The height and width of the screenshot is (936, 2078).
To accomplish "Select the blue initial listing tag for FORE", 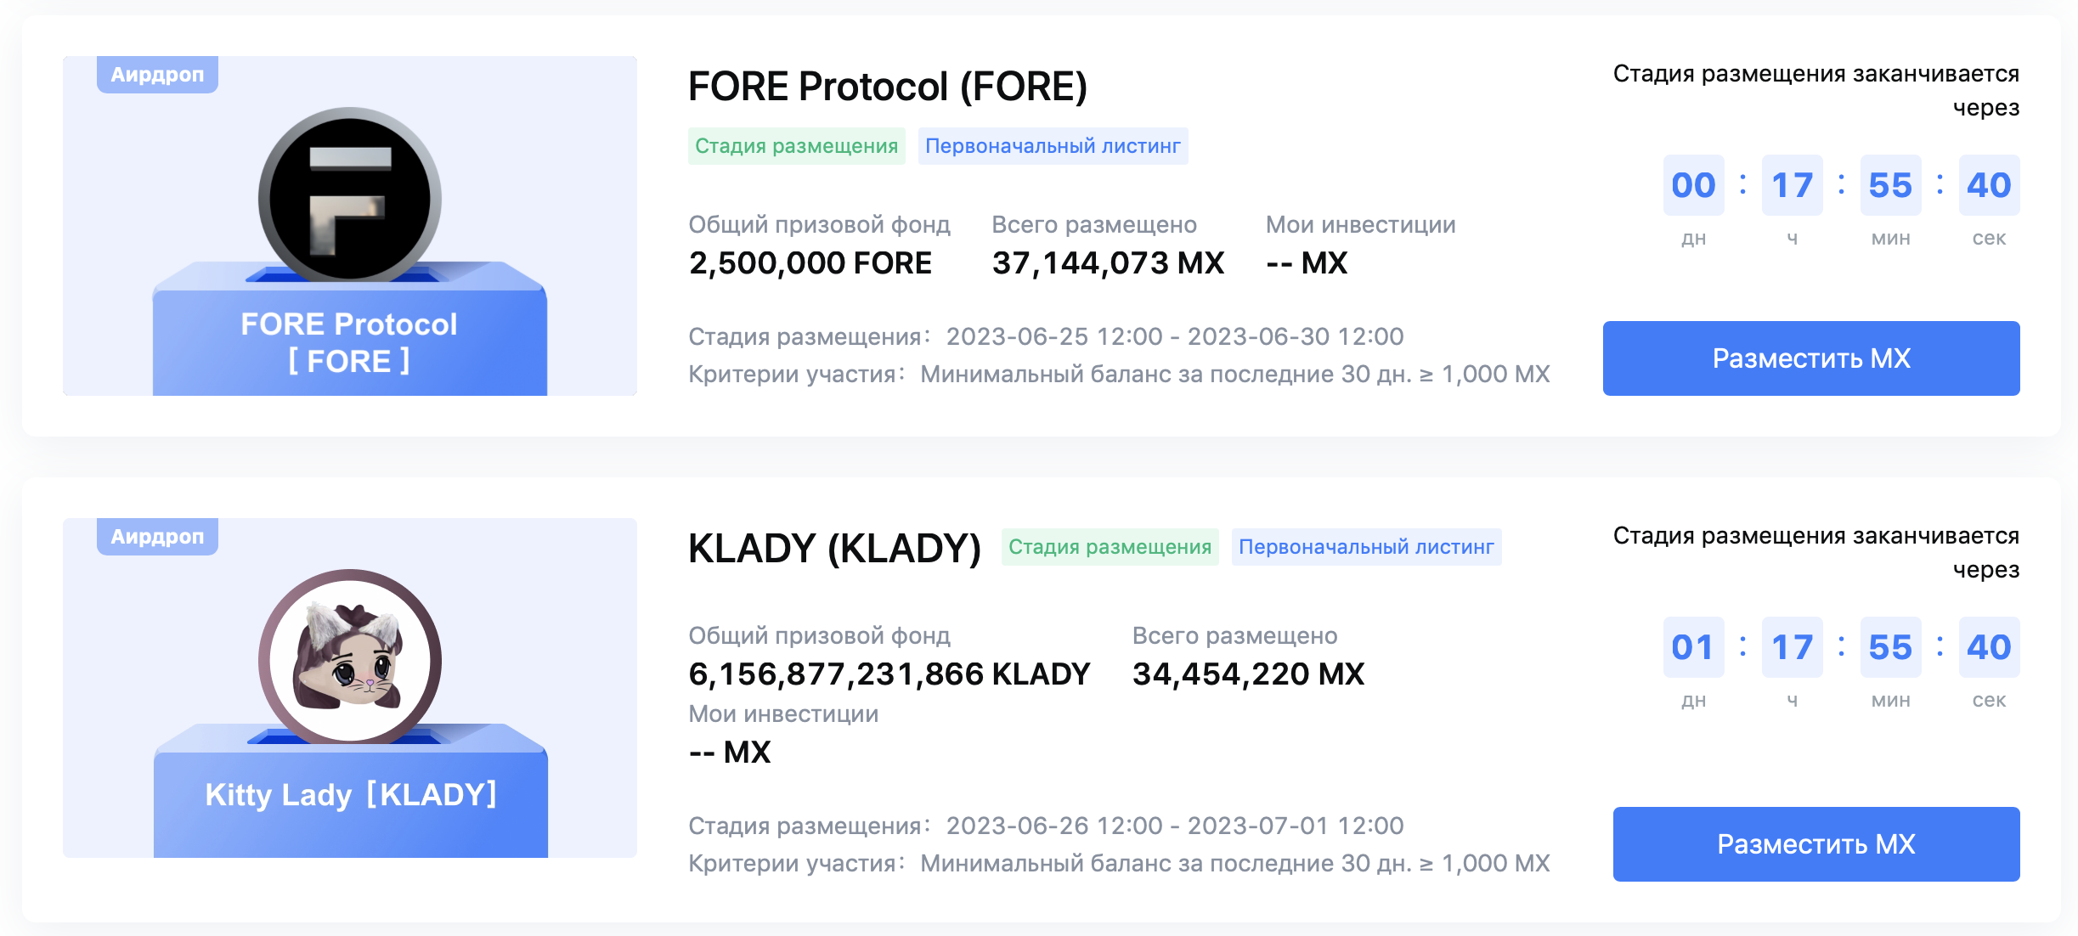I will pos(1053,146).
